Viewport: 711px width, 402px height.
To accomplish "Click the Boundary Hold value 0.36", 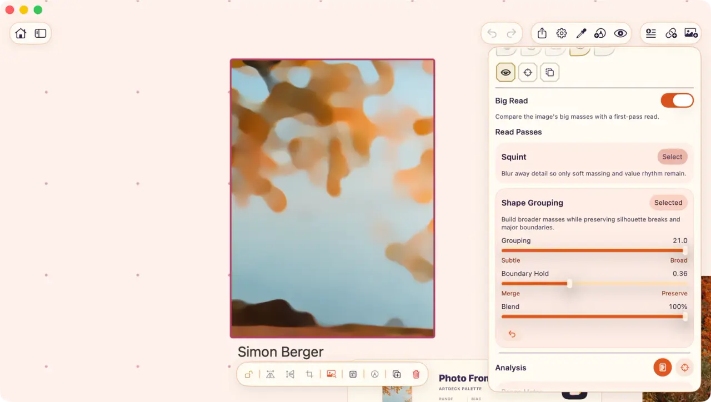I will coord(680,273).
